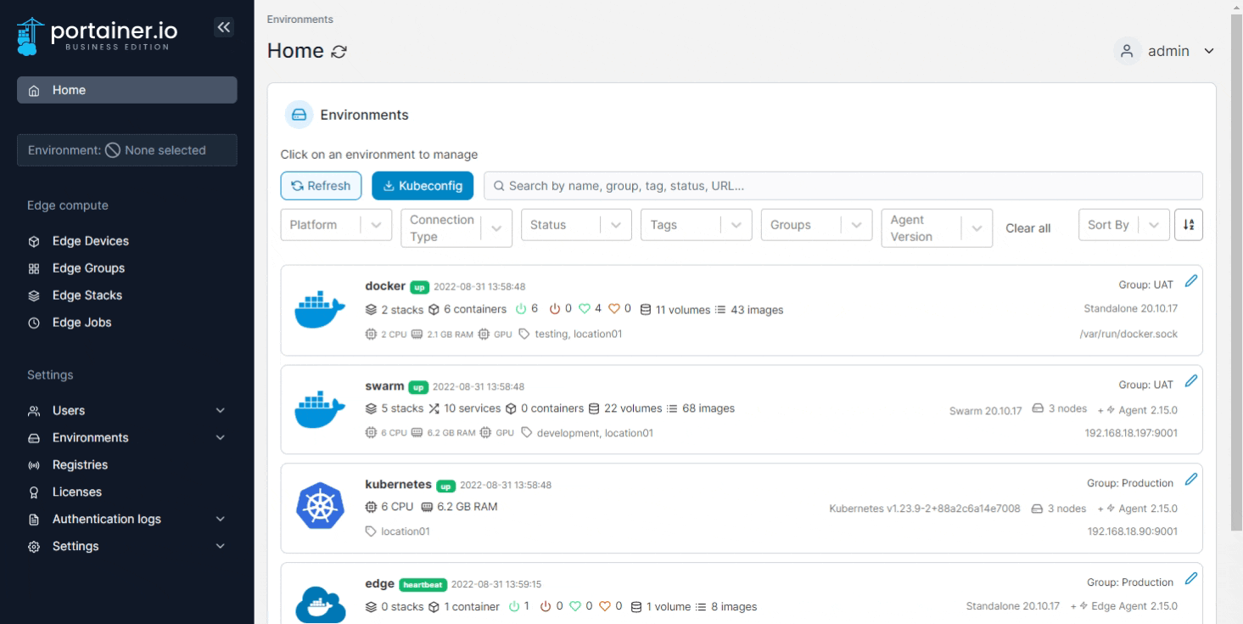
Task: Open the Tags filter dropdown
Action: pos(697,225)
